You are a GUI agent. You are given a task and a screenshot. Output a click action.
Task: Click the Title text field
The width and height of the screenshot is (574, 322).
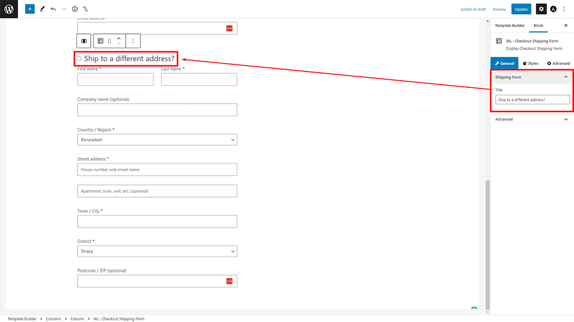(532, 100)
